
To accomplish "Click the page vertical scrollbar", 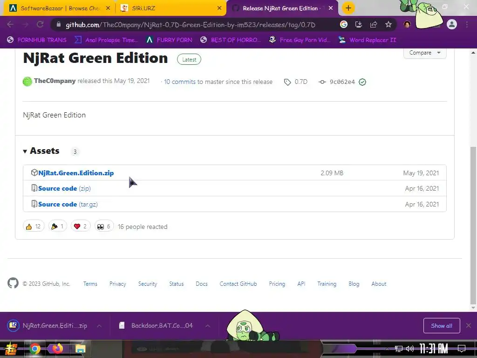I will 473,225.
